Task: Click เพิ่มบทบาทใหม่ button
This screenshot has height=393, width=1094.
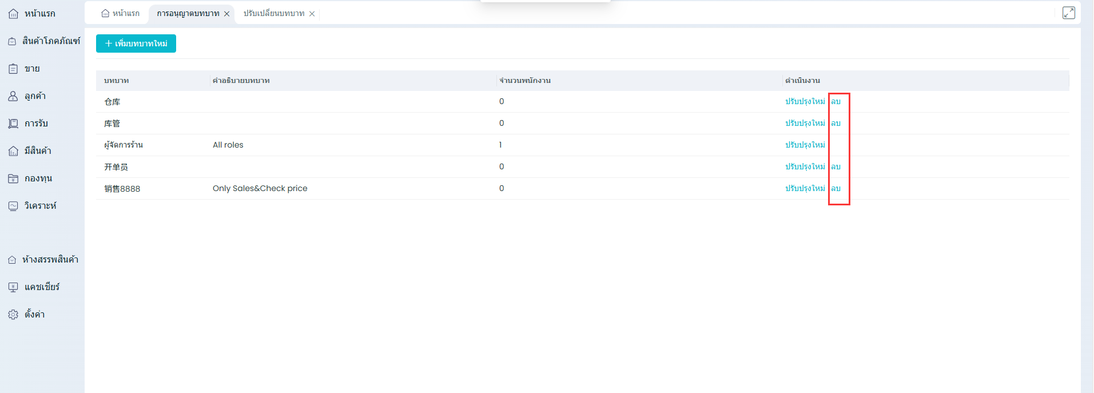Action: [136, 43]
